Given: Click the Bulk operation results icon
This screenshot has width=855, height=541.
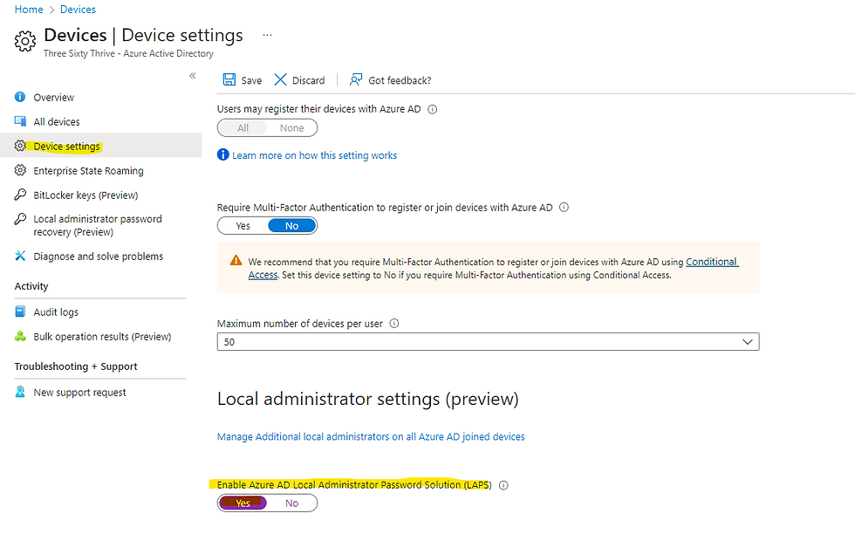Looking at the screenshot, I should 20,336.
